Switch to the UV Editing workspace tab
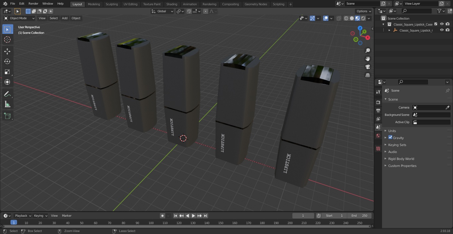This screenshot has height=234, width=453. pos(130,4)
